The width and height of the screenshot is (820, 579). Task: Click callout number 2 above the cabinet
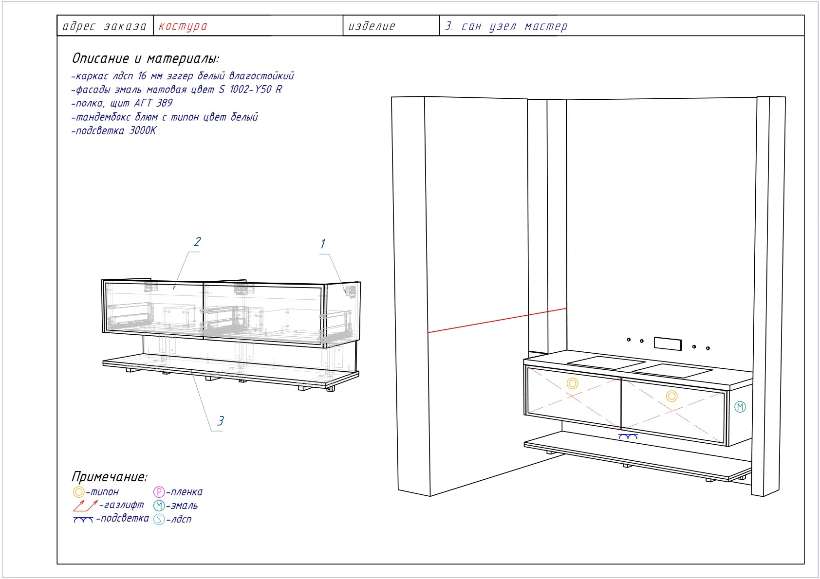point(197,242)
